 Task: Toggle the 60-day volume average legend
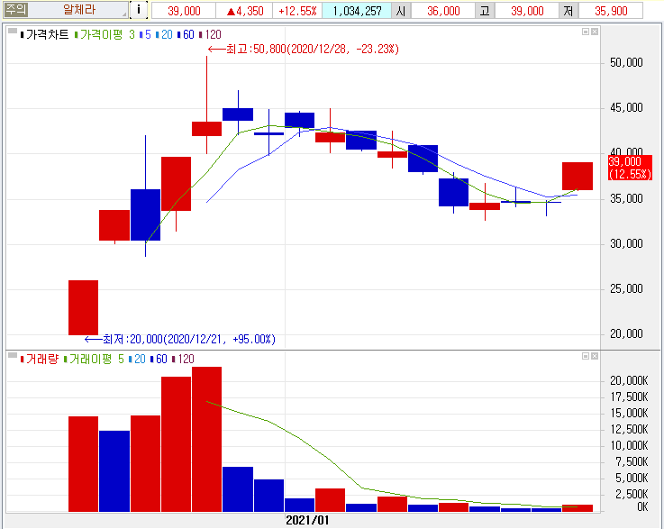[159, 360]
